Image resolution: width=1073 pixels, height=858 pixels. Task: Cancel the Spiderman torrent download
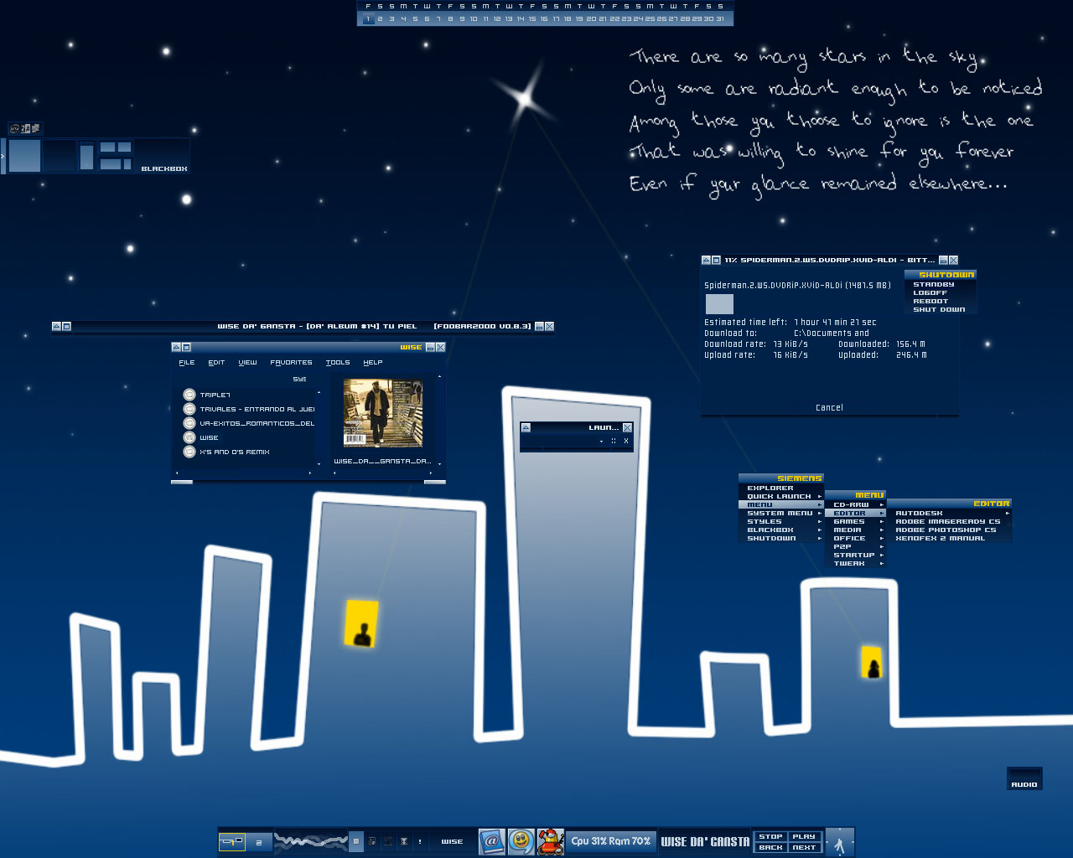[x=829, y=408]
